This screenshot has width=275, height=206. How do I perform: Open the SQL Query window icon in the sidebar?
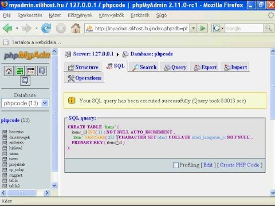point(31,71)
